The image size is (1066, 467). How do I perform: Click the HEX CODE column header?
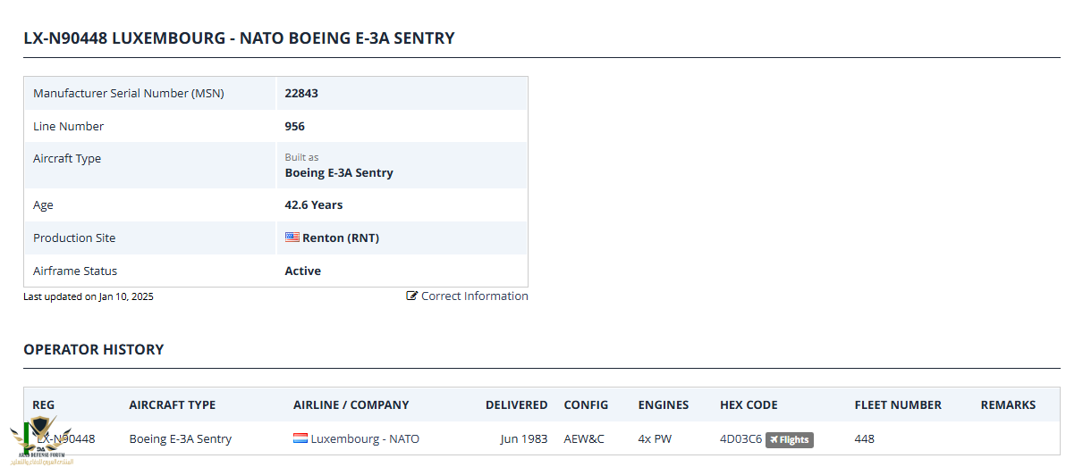pos(749,405)
